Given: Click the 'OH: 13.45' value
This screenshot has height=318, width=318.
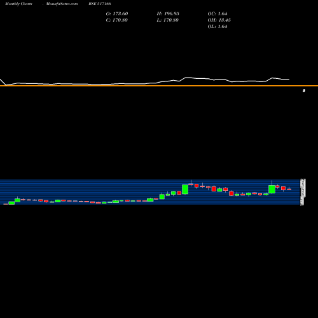Looking at the screenshot, I should [219, 20].
